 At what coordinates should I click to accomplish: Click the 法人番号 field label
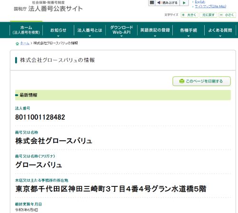pyautogui.click(x=22, y=108)
